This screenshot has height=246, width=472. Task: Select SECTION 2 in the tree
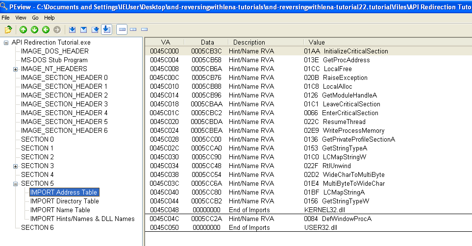click(37, 157)
